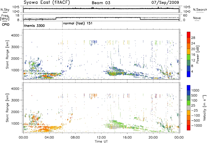This screenshot has width=207, height=143.
Task: Click the '24' tick on the Power colorbar
Action: point(193,43)
